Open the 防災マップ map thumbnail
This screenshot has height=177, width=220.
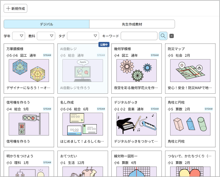190,71
